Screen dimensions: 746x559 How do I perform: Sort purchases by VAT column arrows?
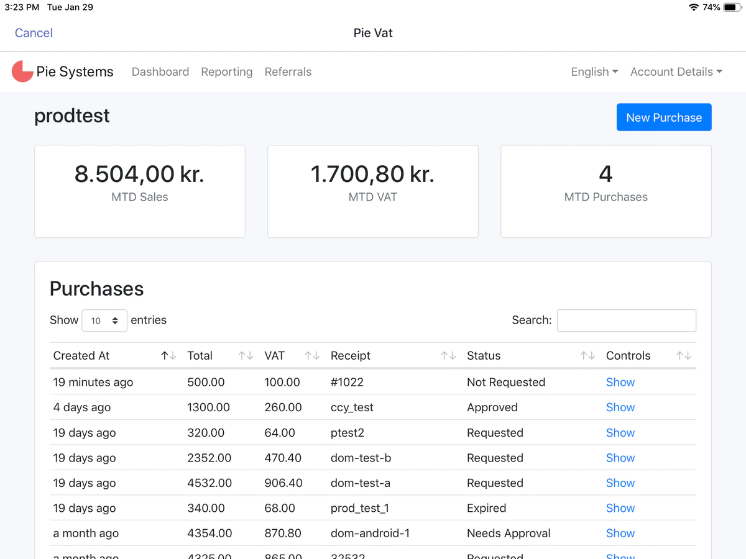pos(312,356)
